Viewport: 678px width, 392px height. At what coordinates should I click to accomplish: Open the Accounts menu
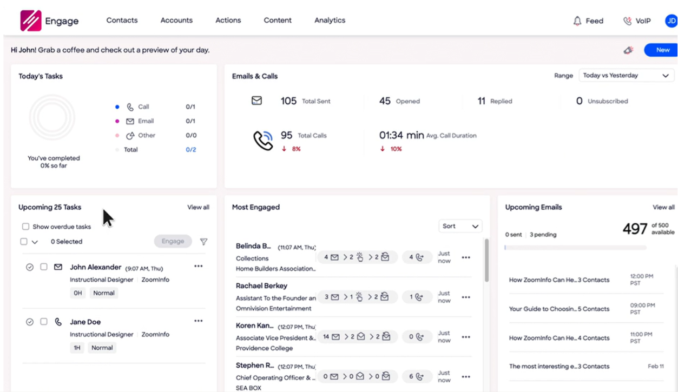coord(176,21)
